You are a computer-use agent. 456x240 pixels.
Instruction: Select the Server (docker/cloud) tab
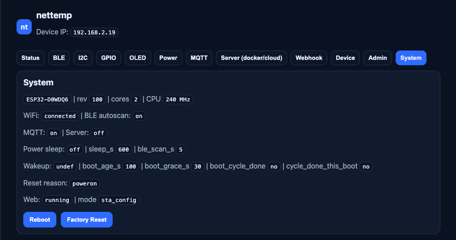(x=252, y=58)
